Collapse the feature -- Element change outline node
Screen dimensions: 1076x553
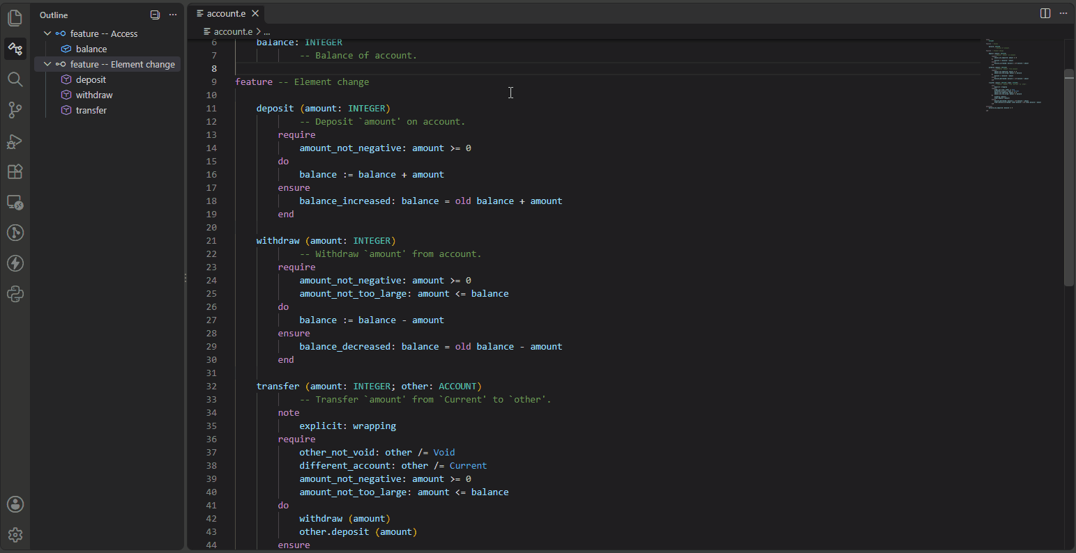click(x=47, y=64)
